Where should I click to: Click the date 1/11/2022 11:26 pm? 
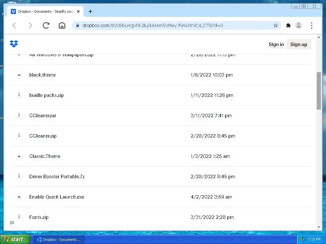coord(212,95)
